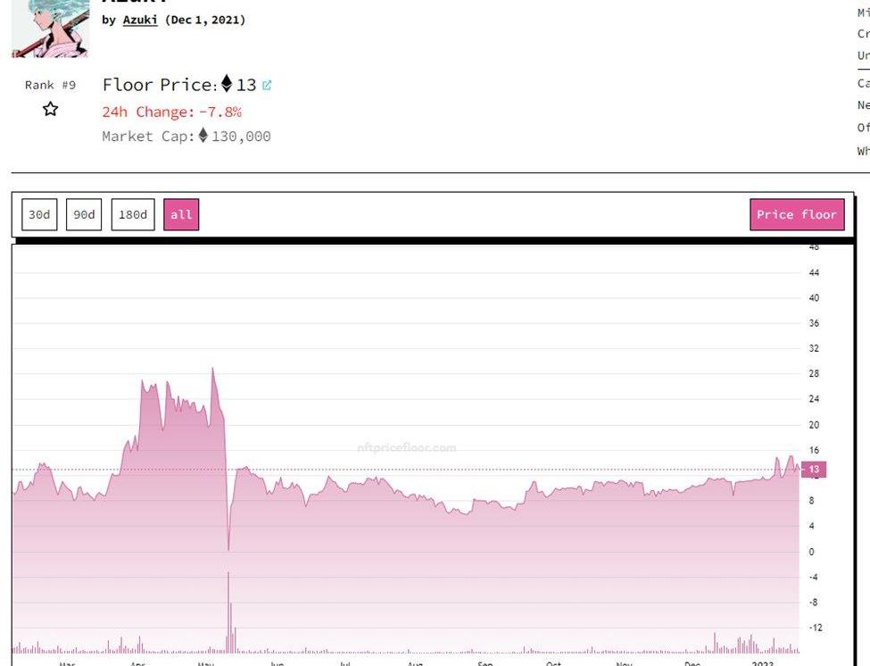
Task: Open the external link icon beside floor price
Action: click(x=267, y=86)
